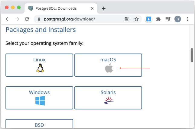Click the Windows logo icon

[40, 101]
